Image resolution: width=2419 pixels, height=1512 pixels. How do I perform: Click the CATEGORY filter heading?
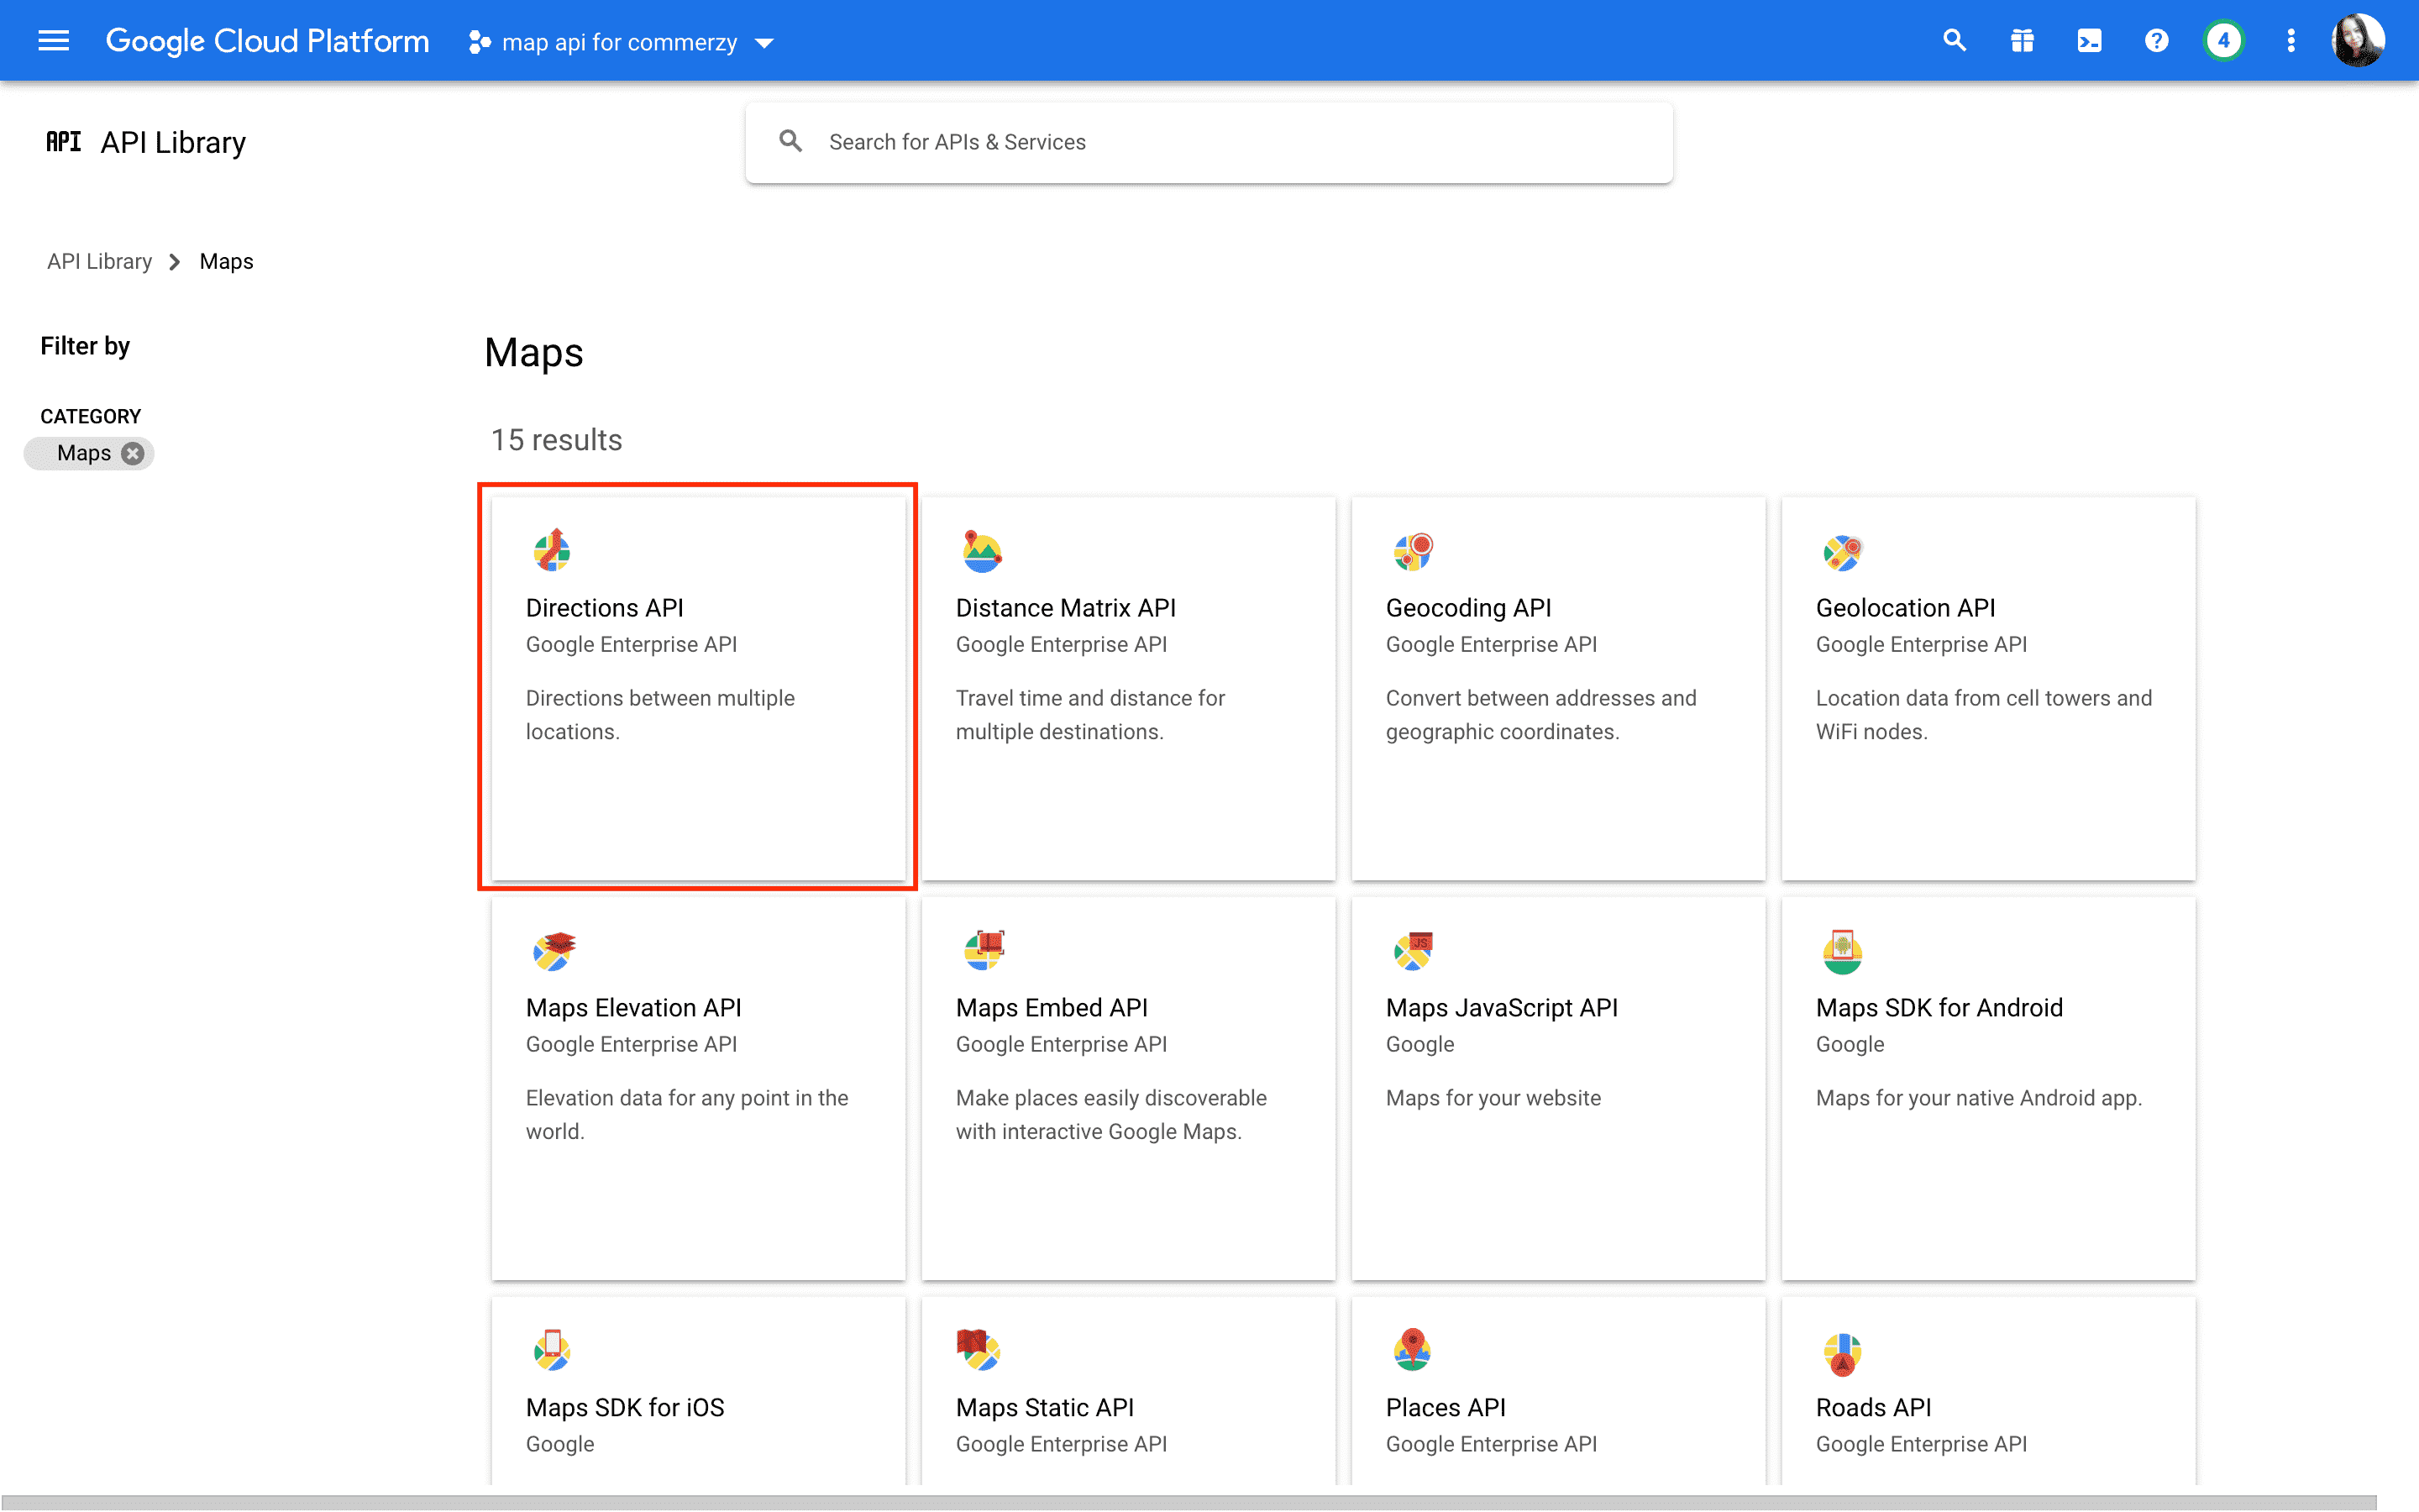pyautogui.click(x=90, y=416)
